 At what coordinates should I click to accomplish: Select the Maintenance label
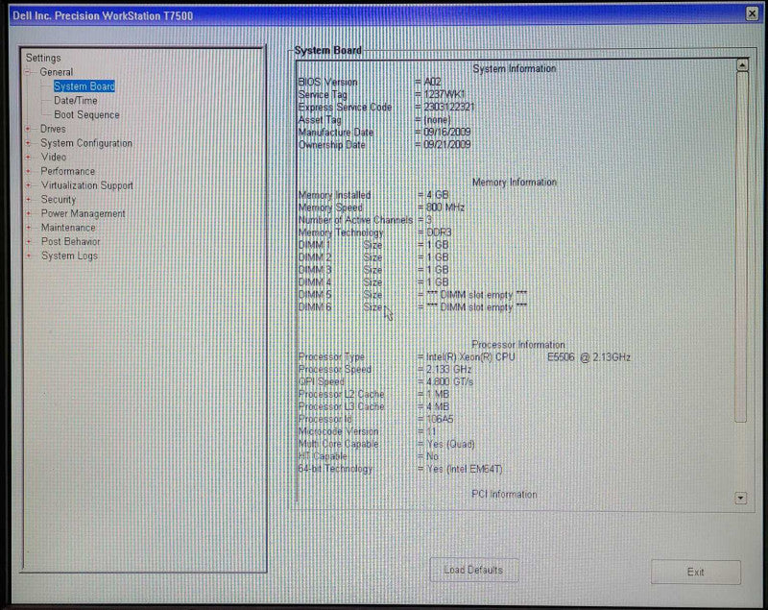(x=68, y=228)
